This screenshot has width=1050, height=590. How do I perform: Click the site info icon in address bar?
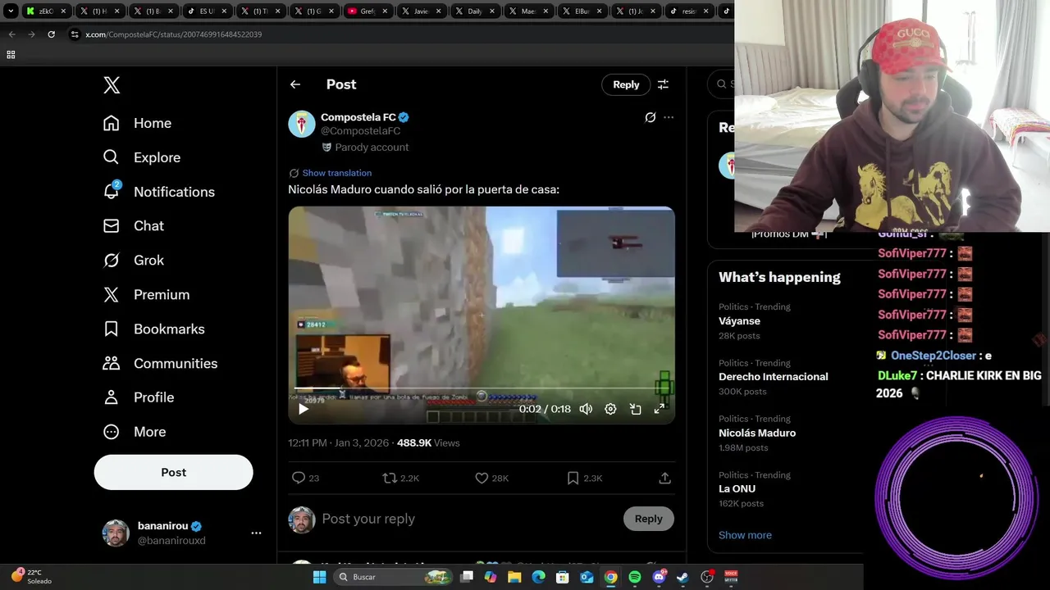tap(75, 34)
